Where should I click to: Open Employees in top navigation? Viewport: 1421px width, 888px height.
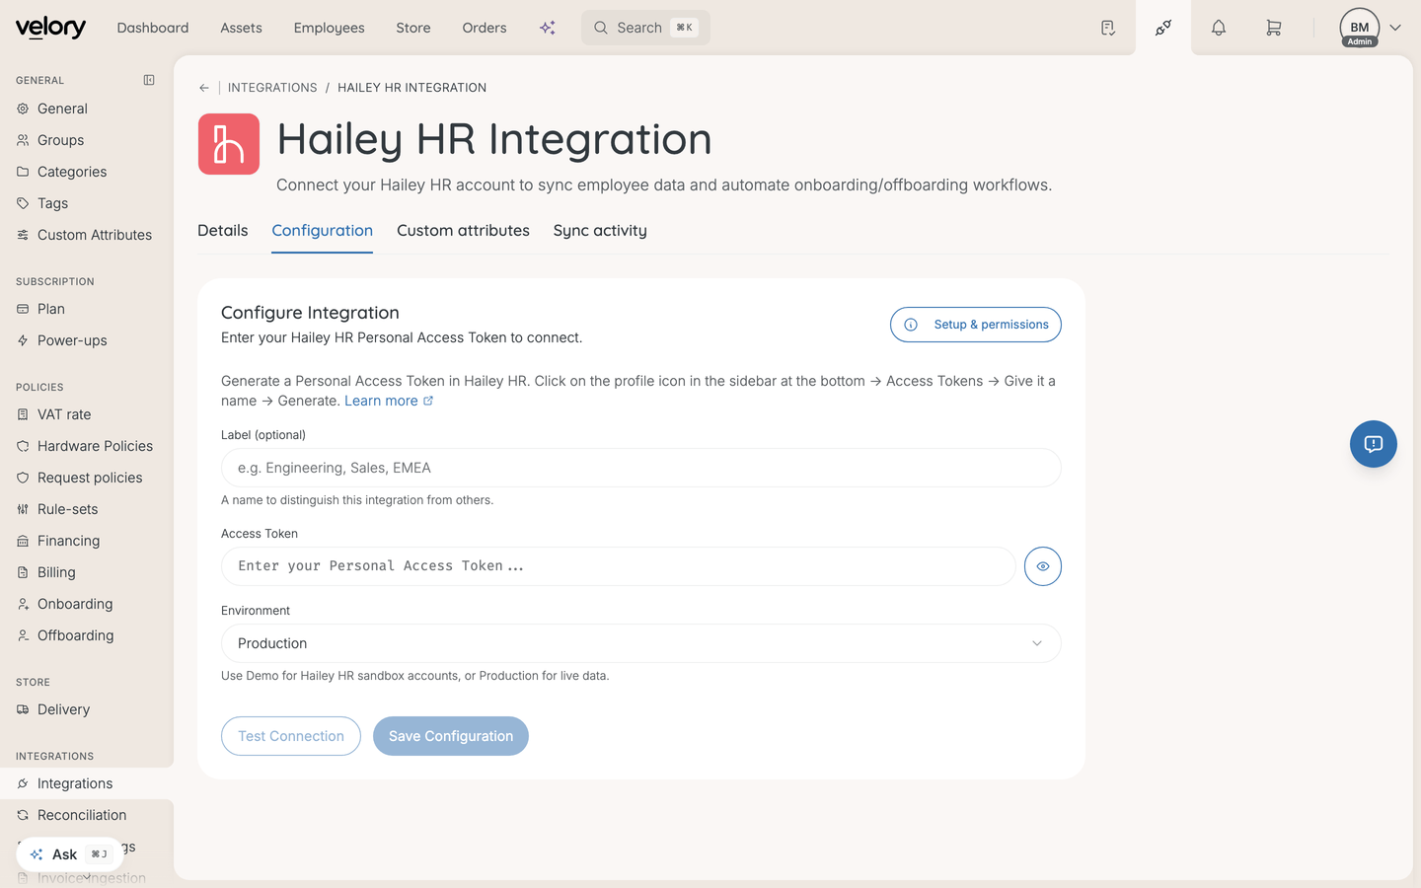point(330,28)
